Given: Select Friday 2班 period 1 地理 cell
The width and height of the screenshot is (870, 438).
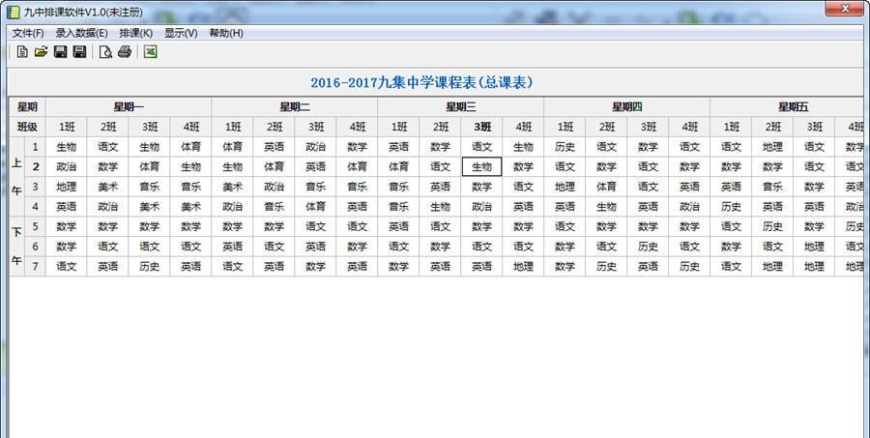Looking at the screenshot, I should (x=772, y=147).
